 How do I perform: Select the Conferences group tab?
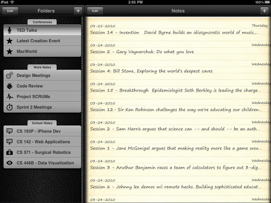(42, 22)
